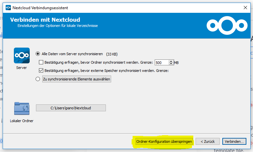Click the 'Verbinden...' button
This screenshot has height=152, width=253.
234,141
